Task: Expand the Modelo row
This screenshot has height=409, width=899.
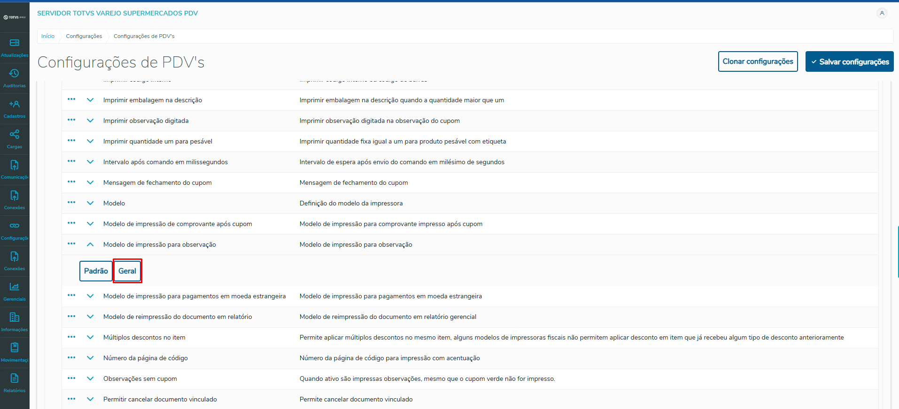Action: [x=90, y=203]
